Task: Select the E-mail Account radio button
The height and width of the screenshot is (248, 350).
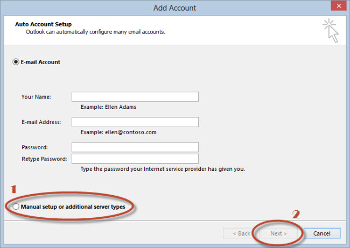Action: click(16, 62)
